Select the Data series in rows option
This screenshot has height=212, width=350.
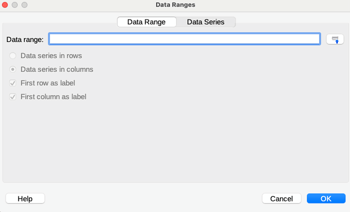13,56
